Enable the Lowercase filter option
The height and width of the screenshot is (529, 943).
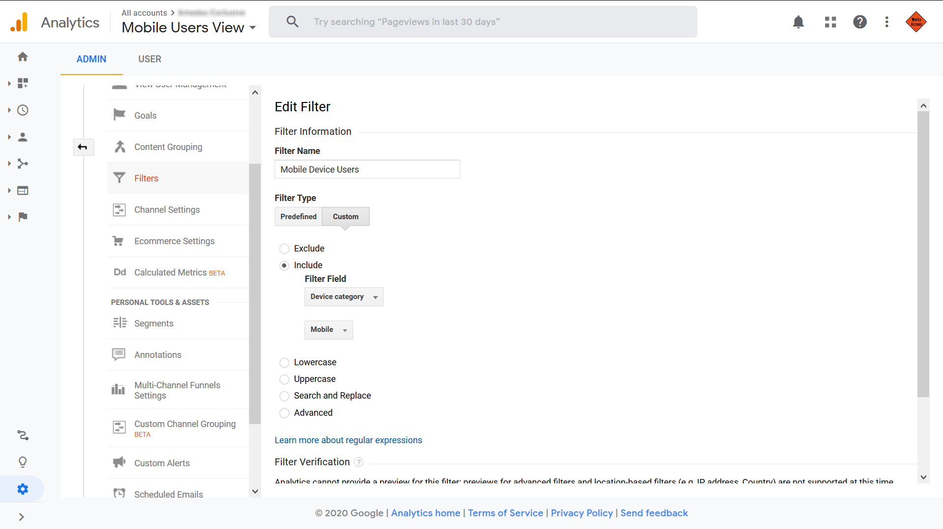coord(284,363)
